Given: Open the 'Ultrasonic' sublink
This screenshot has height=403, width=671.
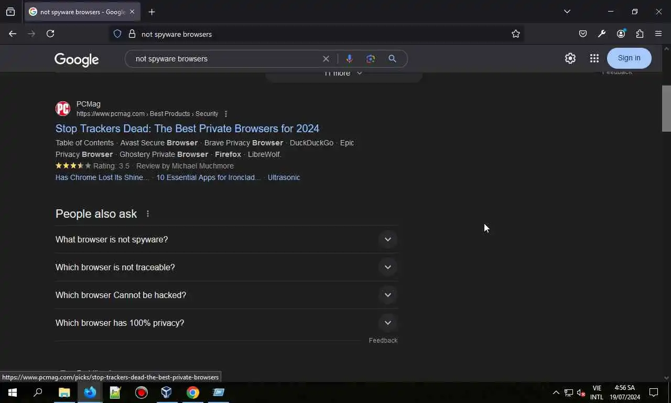Looking at the screenshot, I should (284, 177).
